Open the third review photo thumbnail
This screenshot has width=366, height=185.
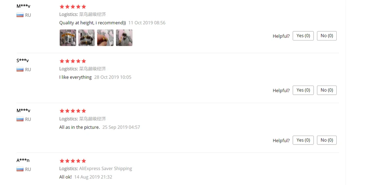(106, 38)
